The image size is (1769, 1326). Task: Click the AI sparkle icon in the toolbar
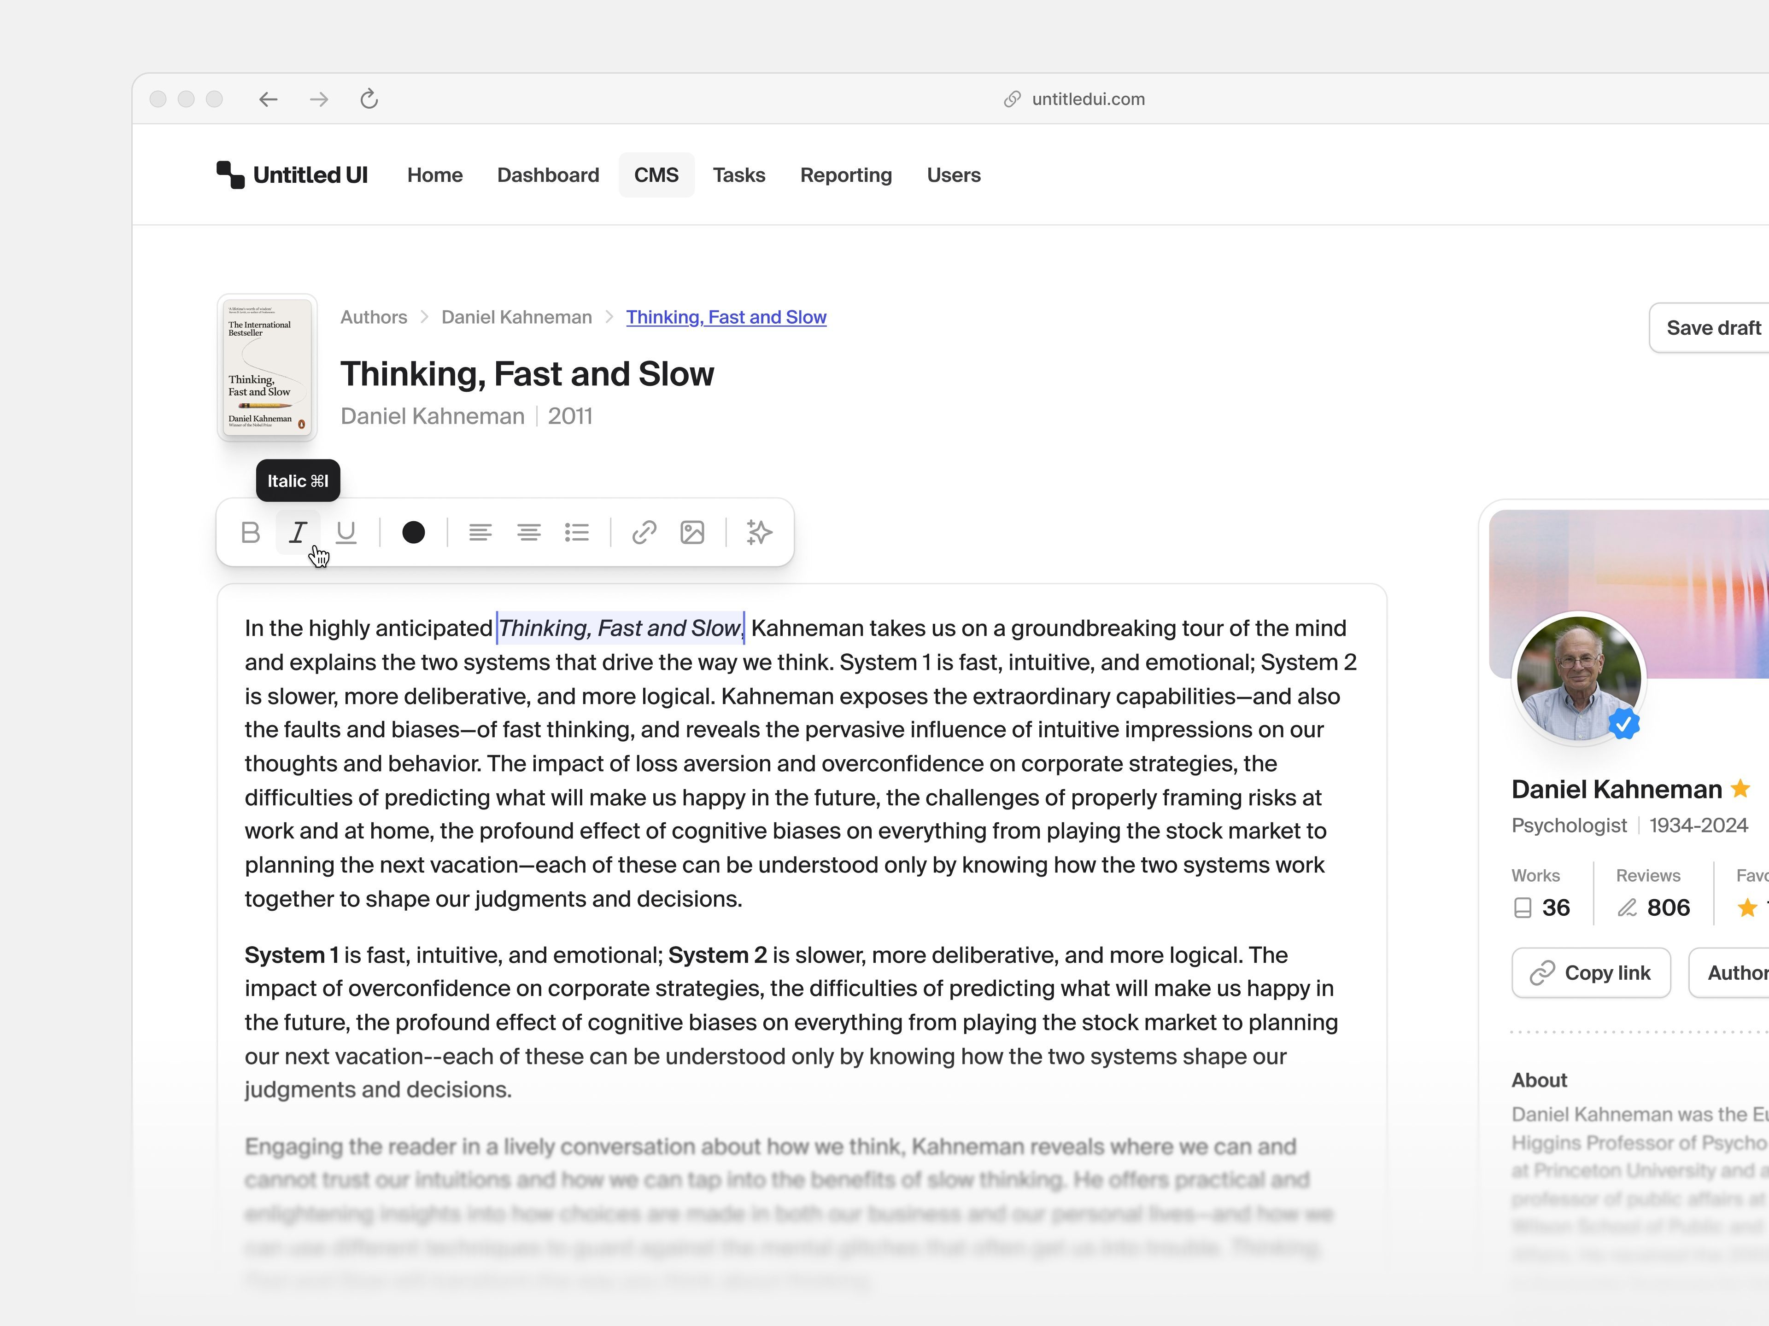759,532
